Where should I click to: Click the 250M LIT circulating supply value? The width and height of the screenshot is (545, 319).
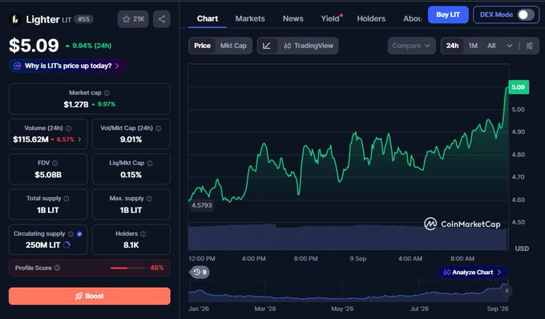pos(42,245)
